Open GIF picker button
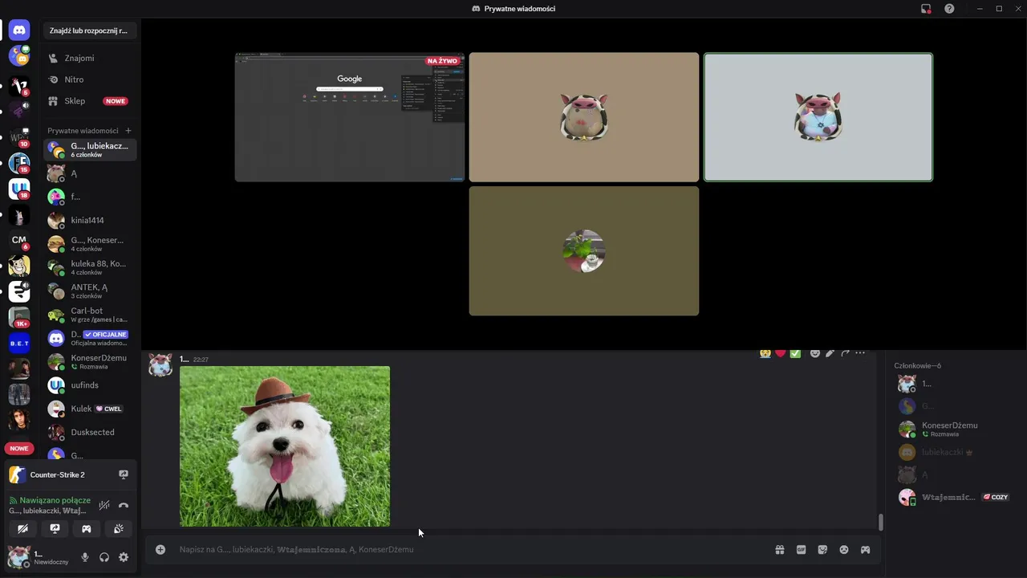The image size is (1027, 578). coord(801,549)
